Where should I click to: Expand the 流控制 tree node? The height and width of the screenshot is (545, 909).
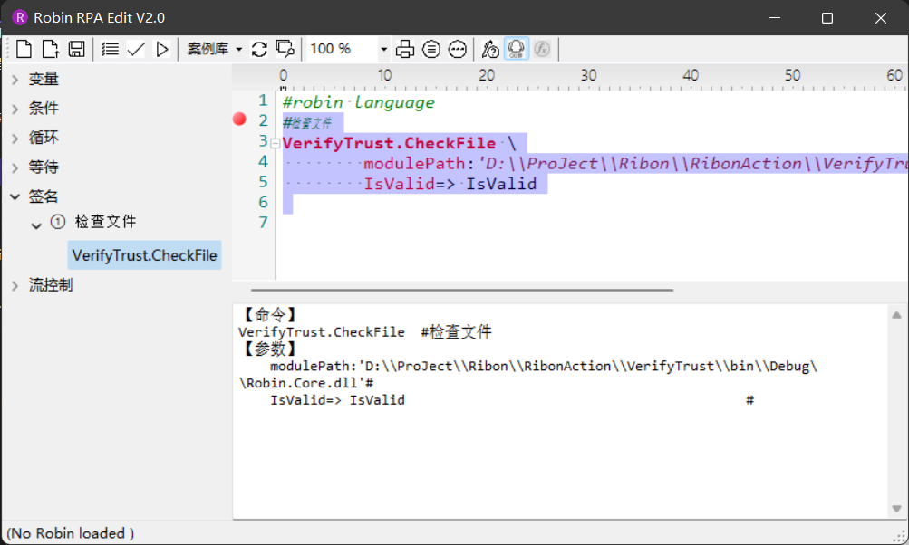(x=15, y=285)
